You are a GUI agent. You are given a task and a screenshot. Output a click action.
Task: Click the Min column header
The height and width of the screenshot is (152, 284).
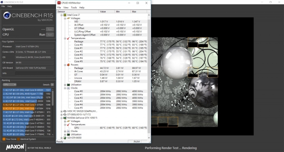tap(123, 11)
